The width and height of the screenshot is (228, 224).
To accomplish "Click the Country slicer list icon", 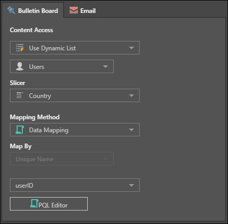I will [20, 95].
